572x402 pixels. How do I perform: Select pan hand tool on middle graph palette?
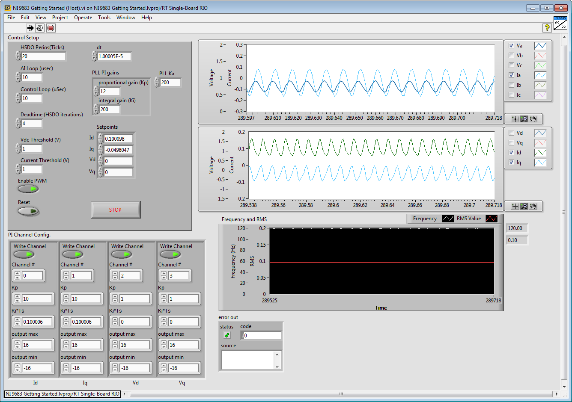tap(533, 206)
